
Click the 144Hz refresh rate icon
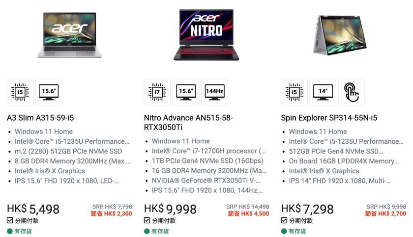[x=214, y=92]
